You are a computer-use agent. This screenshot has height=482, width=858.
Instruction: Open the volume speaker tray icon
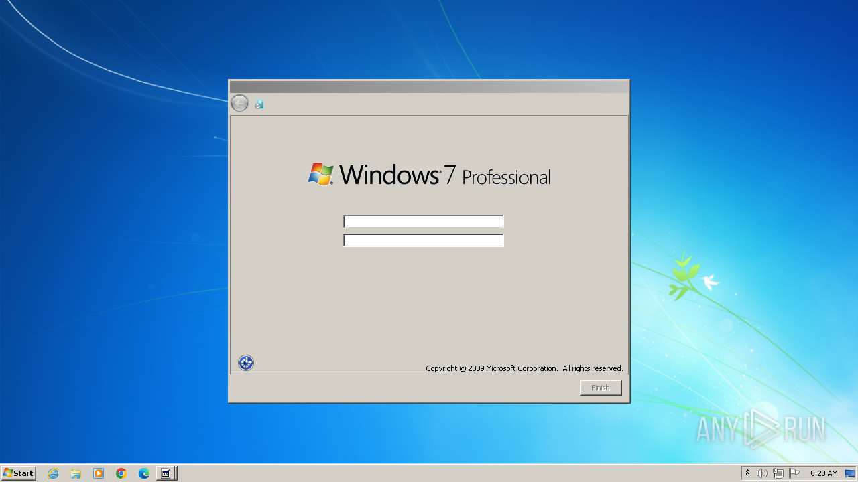coord(762,473)
